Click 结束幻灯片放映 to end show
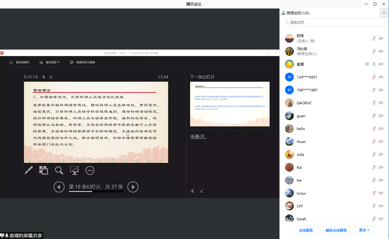Image resolution: width=389 pixels, height=239 pixels. (x=83, y=62)
